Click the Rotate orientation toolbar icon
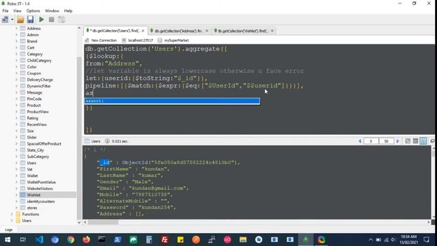The image size is (437, 246). (61, 19)
